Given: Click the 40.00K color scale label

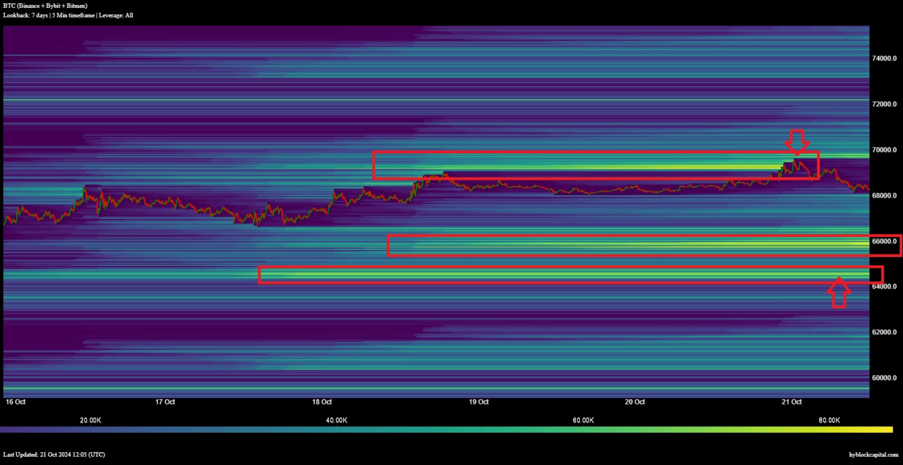Looking at the screenshot, I should (x=337, y=420).
